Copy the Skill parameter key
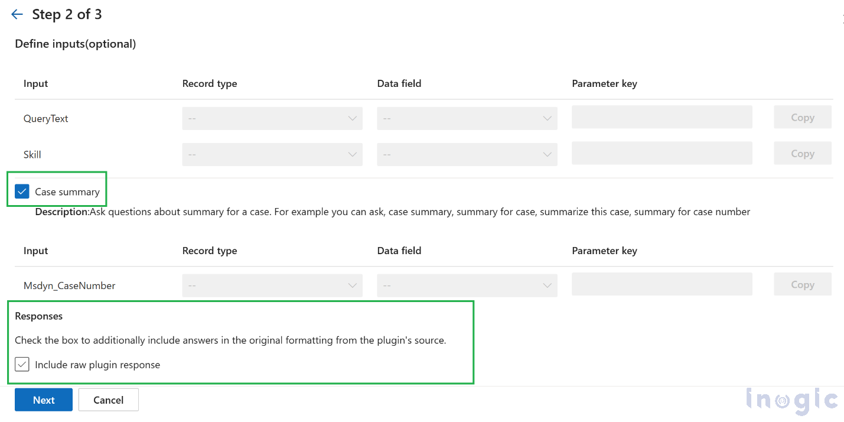 [803, 153]
